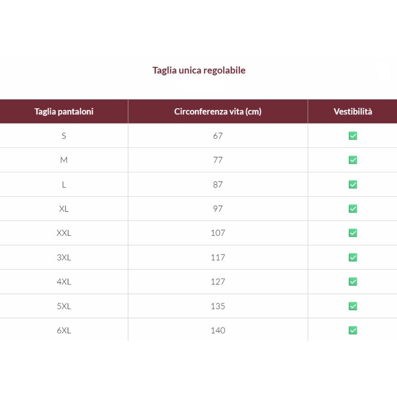The width and height of the screenshot is (397, 398).
Task: Select the waist value 135
Action: tap(218, 306)
